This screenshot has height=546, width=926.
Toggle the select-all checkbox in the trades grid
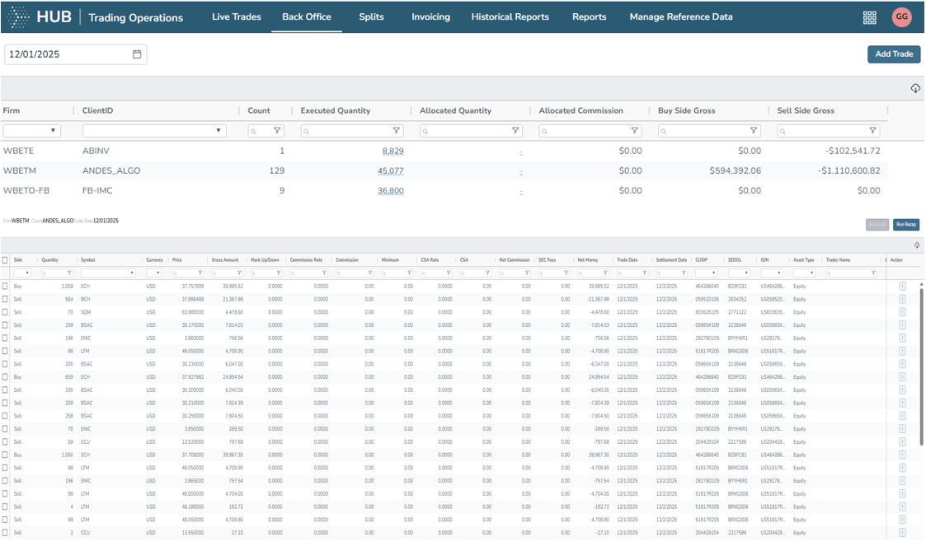[5, 259]
